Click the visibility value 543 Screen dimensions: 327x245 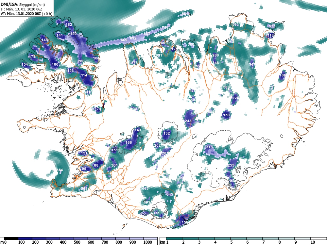tap(84, 188)
